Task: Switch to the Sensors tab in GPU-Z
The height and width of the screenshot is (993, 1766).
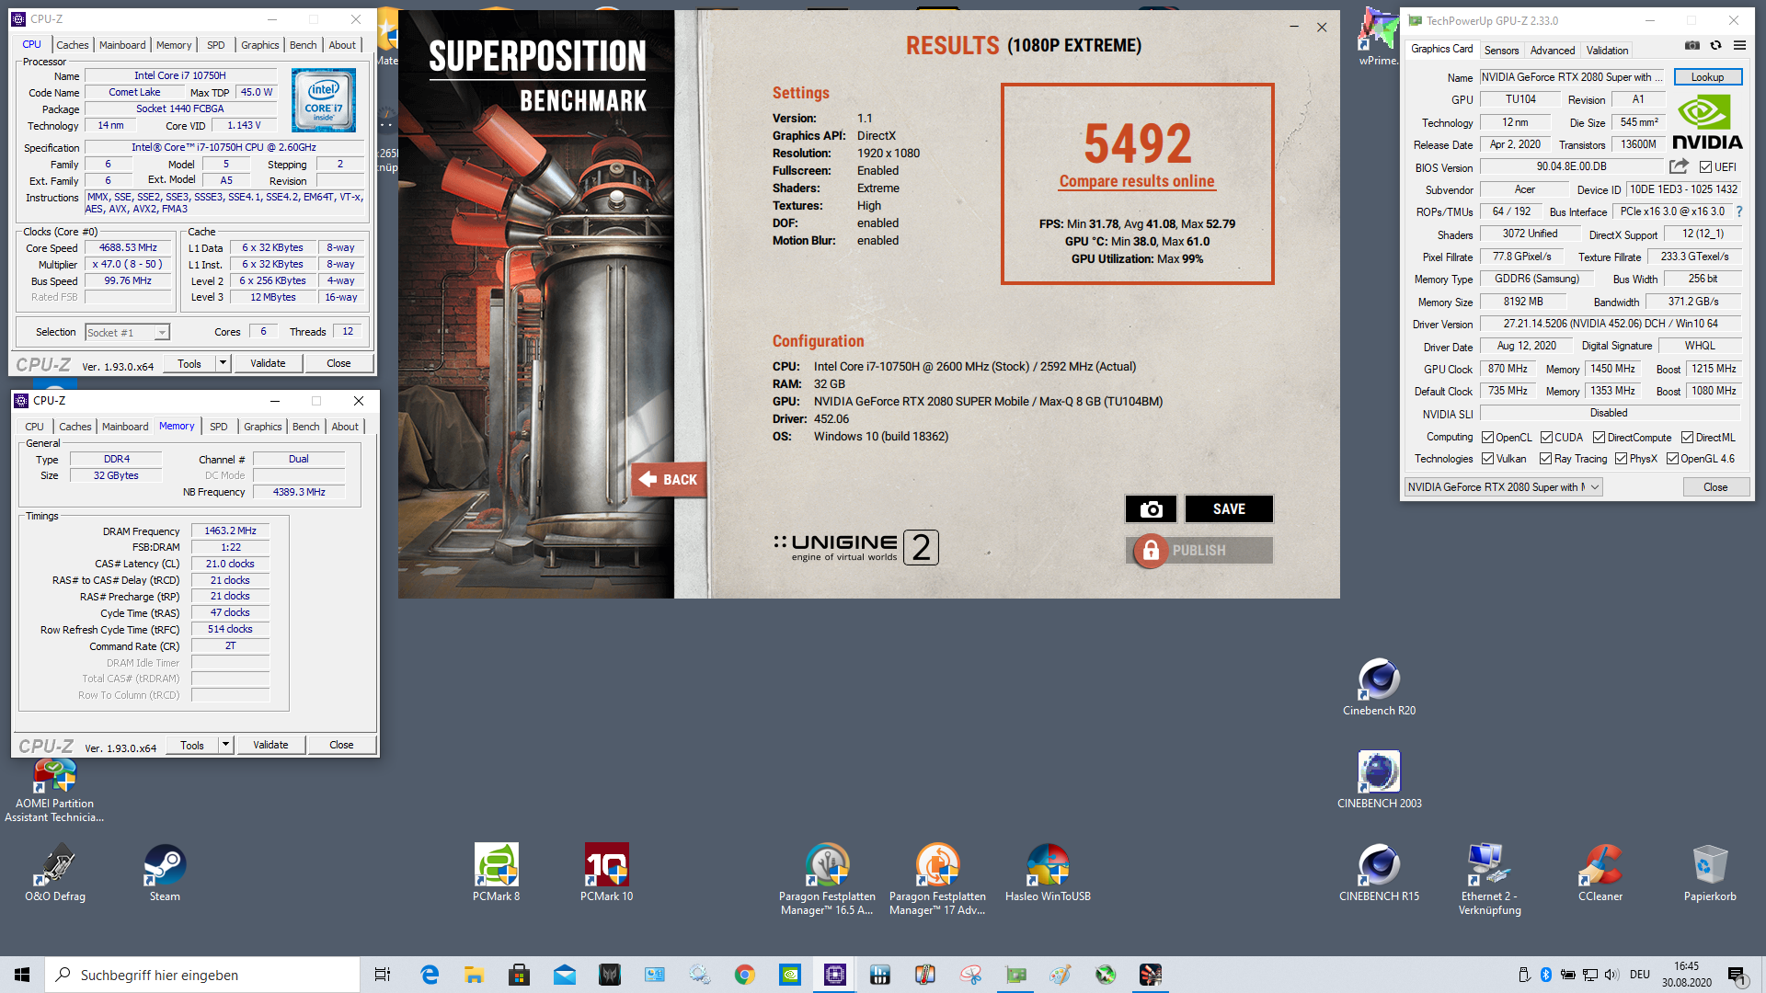Action: [x=1501, y=51]
